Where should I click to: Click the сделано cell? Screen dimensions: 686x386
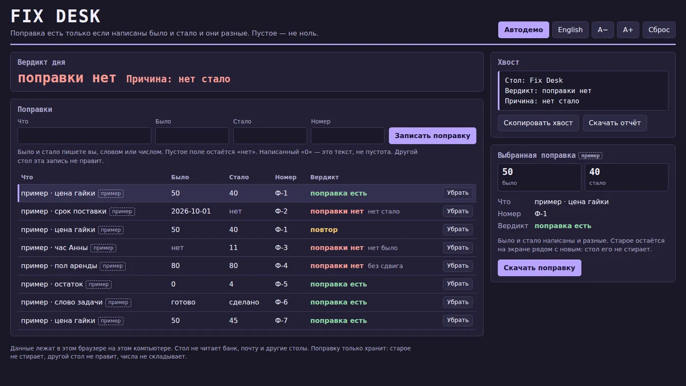pos(244,302)
